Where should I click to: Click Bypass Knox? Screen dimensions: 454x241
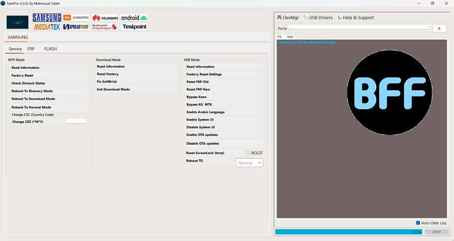pyautogui.click(x=224, y=97)
